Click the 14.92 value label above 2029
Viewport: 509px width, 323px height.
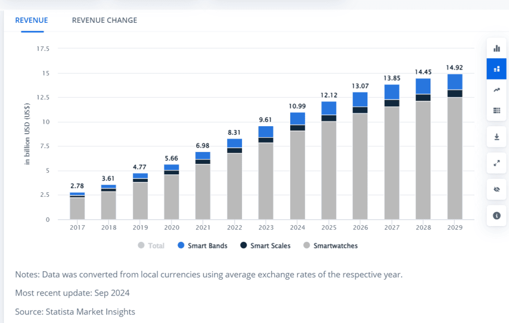click(x=454, y=68)
